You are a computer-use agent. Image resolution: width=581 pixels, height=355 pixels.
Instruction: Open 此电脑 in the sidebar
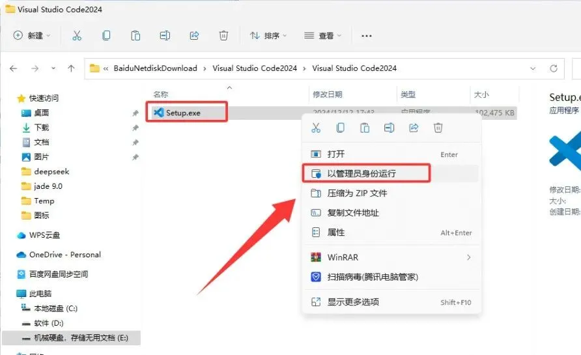click(34, 294)
